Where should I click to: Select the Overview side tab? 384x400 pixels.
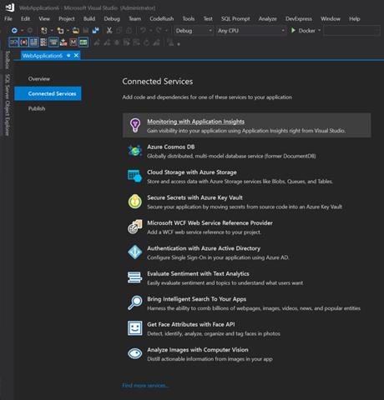(39, 79)
